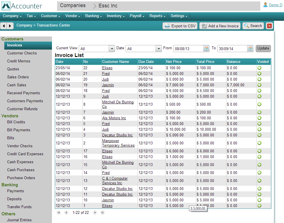Toggle voided status for invoice 4

[259, 129]
